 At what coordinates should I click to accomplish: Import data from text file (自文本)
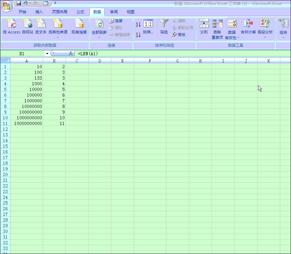pyautogui.click(x=41, y=26)
